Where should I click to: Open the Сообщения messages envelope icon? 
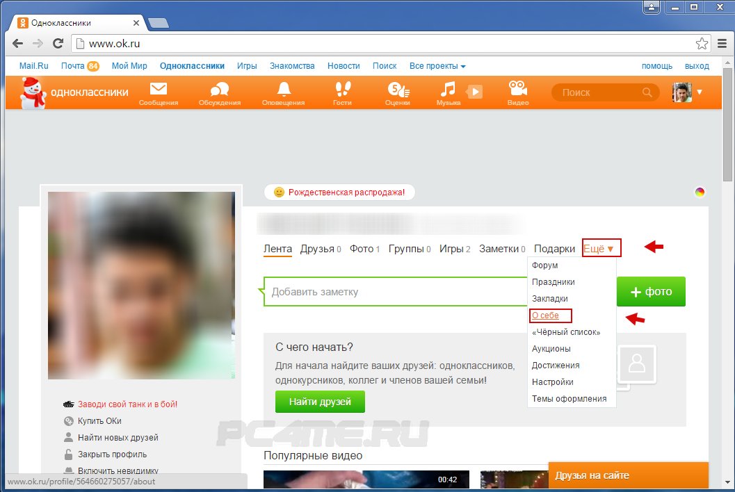pos(159,90)
